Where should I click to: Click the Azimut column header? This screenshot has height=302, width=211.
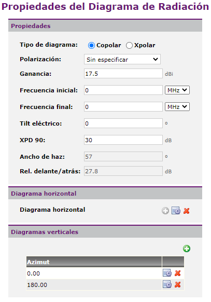click(x=94, y=262)
